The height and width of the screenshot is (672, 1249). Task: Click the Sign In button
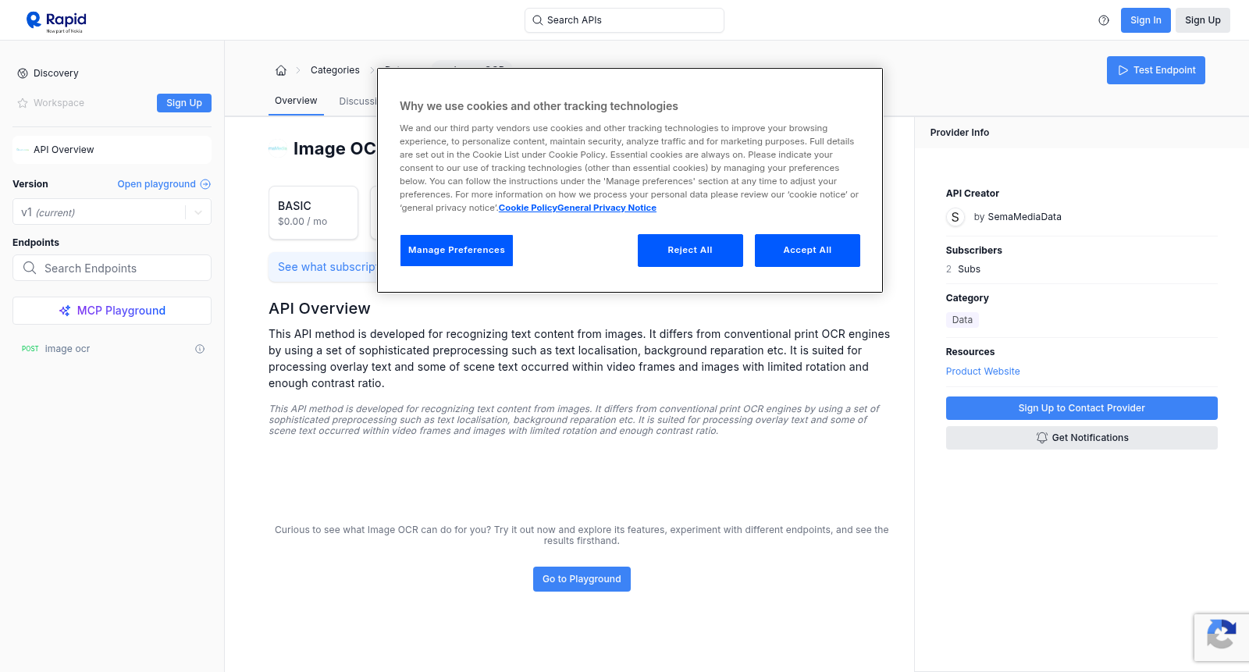1146,20
